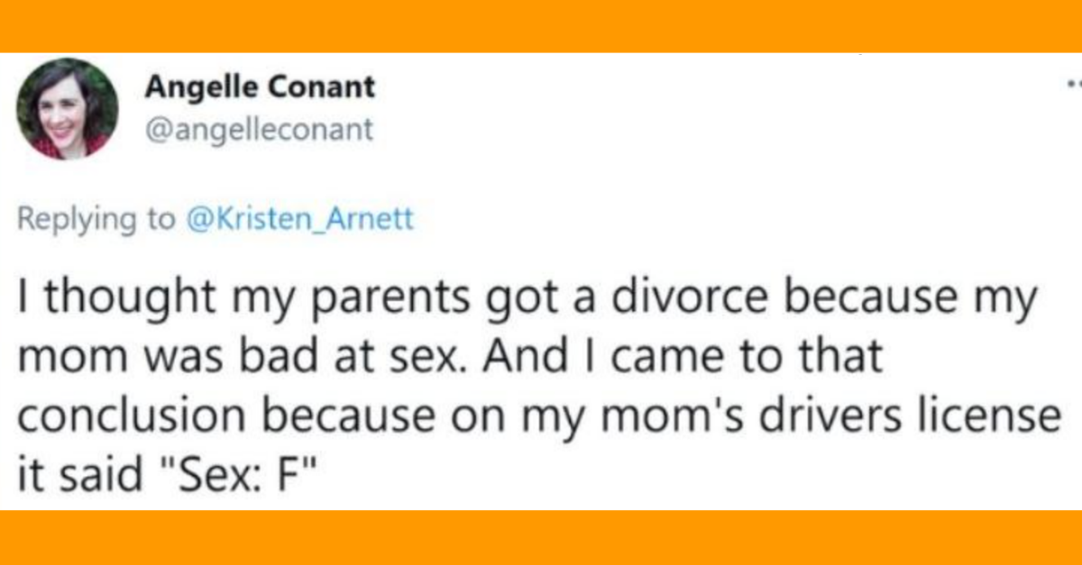Open Angelle Conant's profile avatar

(x=68, y=109)
